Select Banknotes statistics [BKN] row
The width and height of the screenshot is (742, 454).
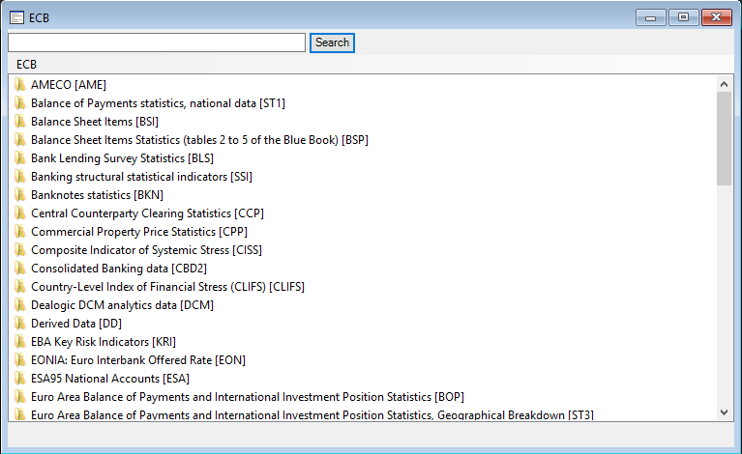(x=97, y=195)
